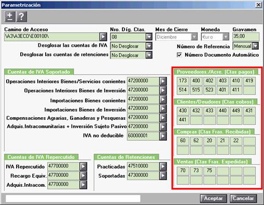Open account lookup for Adquis.Intracomunitarias Sujeto Pasivo
The height and width of the screenshot is (205, 264).
click(x=163, y=127)
